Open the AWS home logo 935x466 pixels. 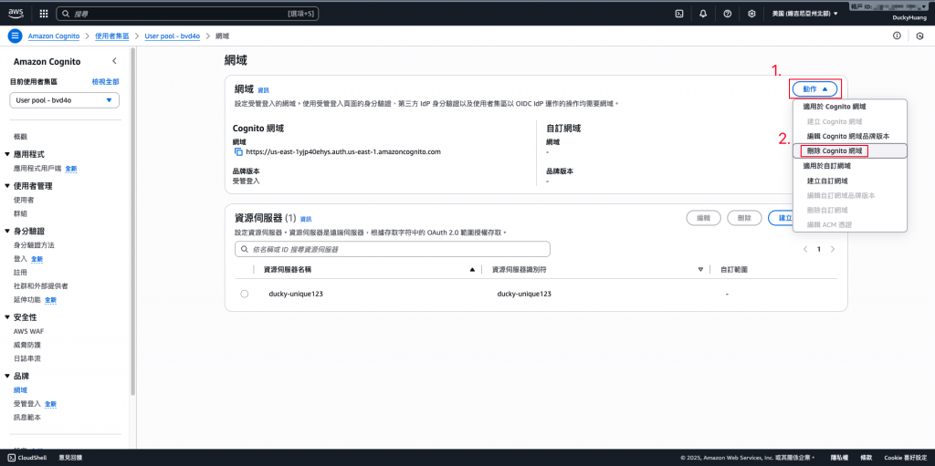(16, 13)
